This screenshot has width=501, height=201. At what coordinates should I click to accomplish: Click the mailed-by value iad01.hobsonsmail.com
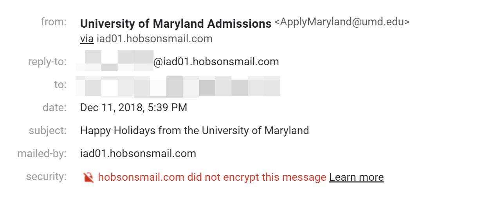click(x=138, y=153)
